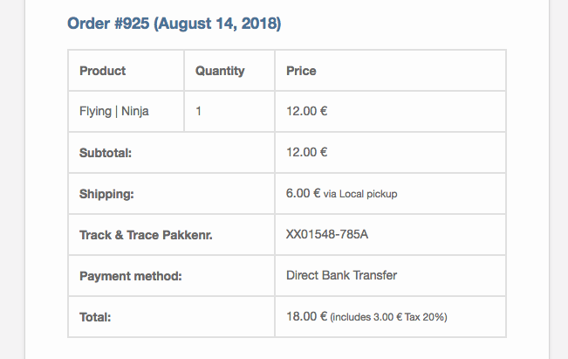
Task: Click quantity value 1 cell
Action: [199, 112]
